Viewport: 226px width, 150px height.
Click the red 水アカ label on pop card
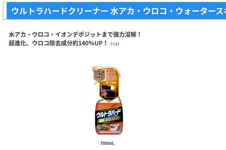pos(110,71)
